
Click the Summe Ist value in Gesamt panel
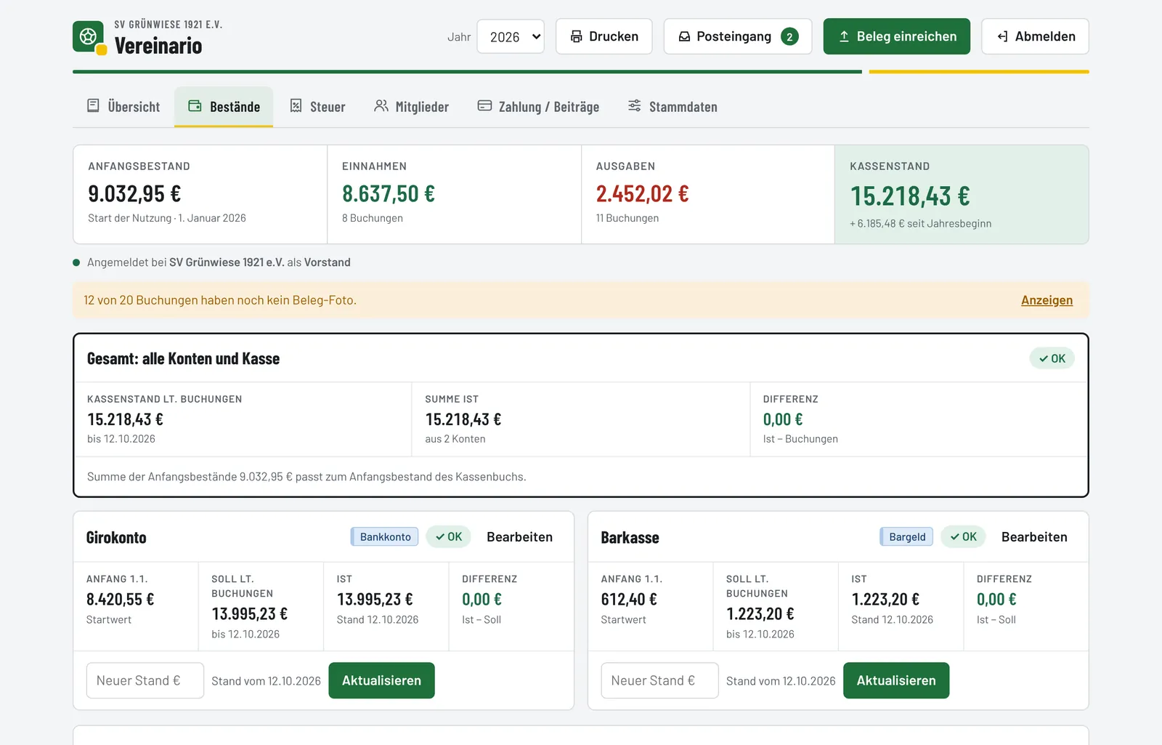(463, 419)
